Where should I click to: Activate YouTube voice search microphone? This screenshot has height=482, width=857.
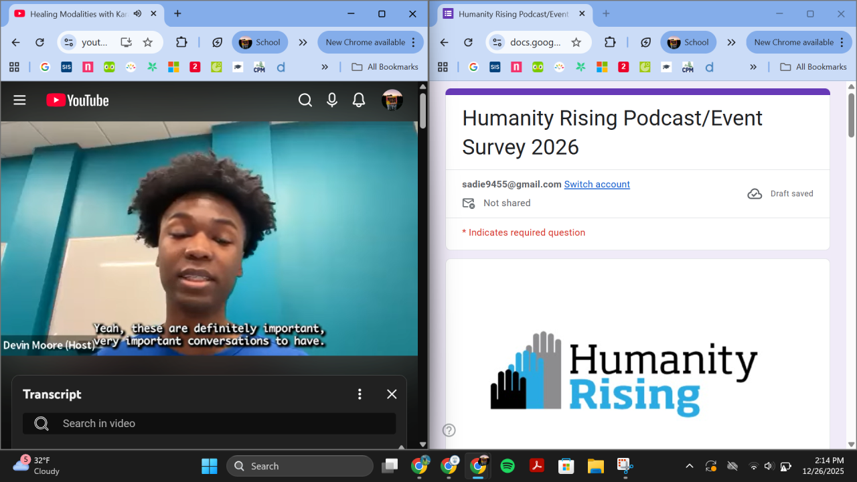[x=332, y=100]
